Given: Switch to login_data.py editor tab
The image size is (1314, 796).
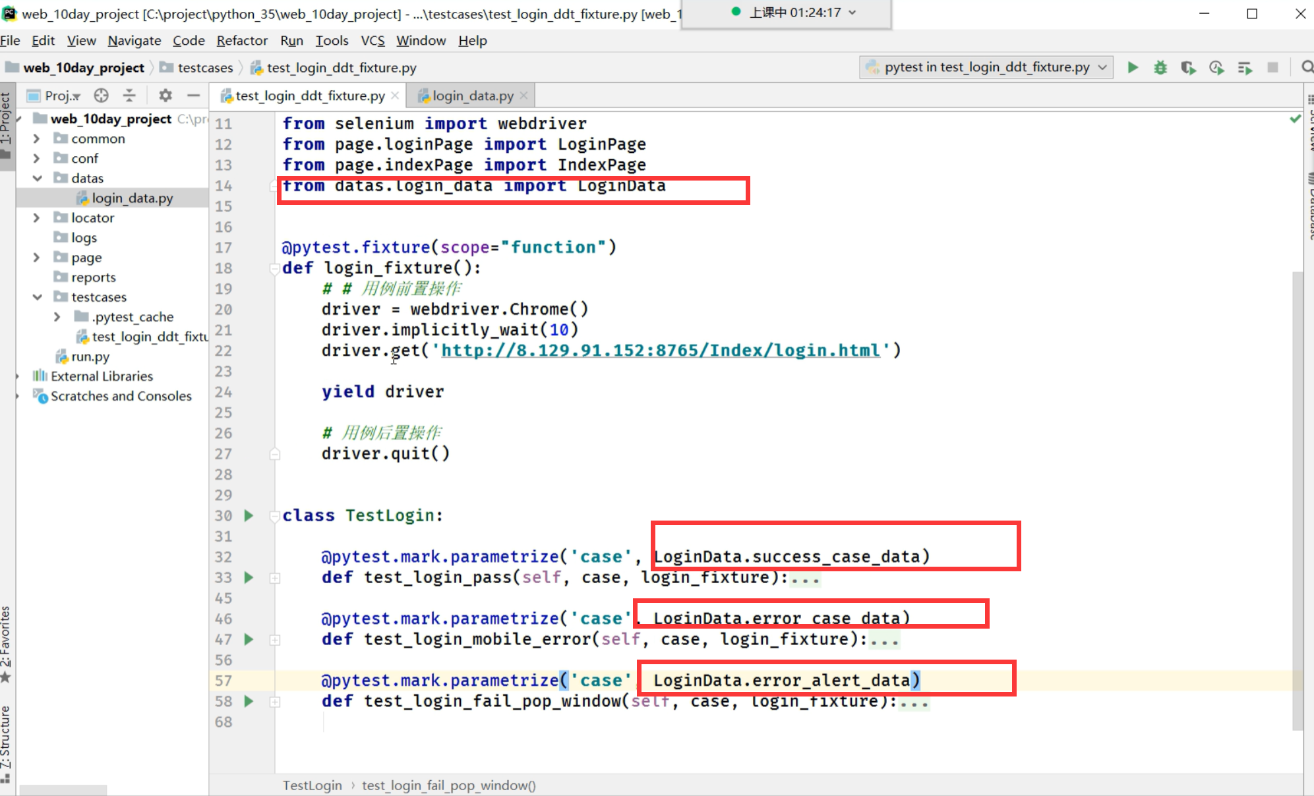Looking at the screenshot, I should (472, 96).
